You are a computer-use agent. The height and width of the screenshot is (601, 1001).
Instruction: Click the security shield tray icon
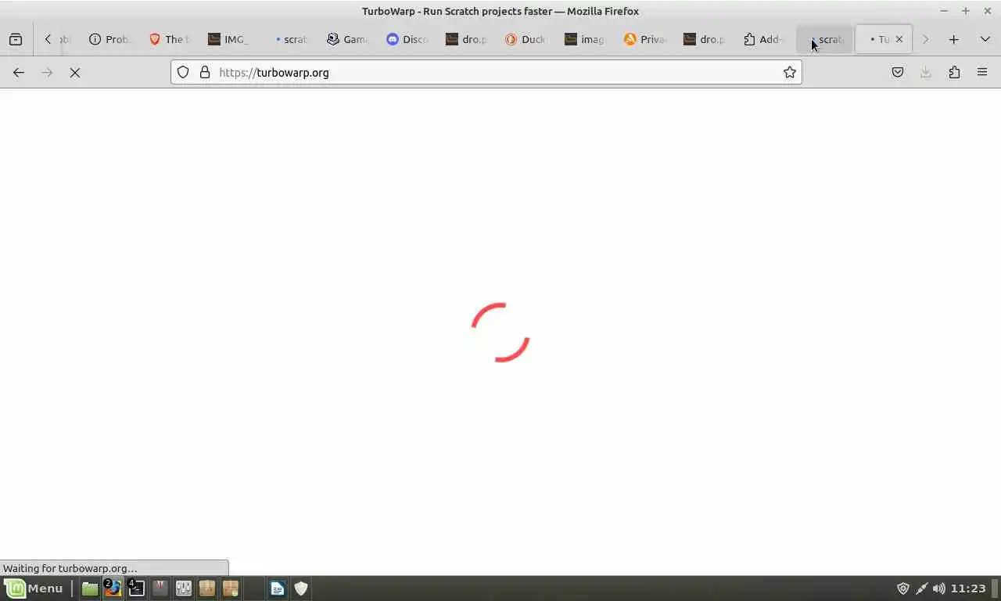903,588
